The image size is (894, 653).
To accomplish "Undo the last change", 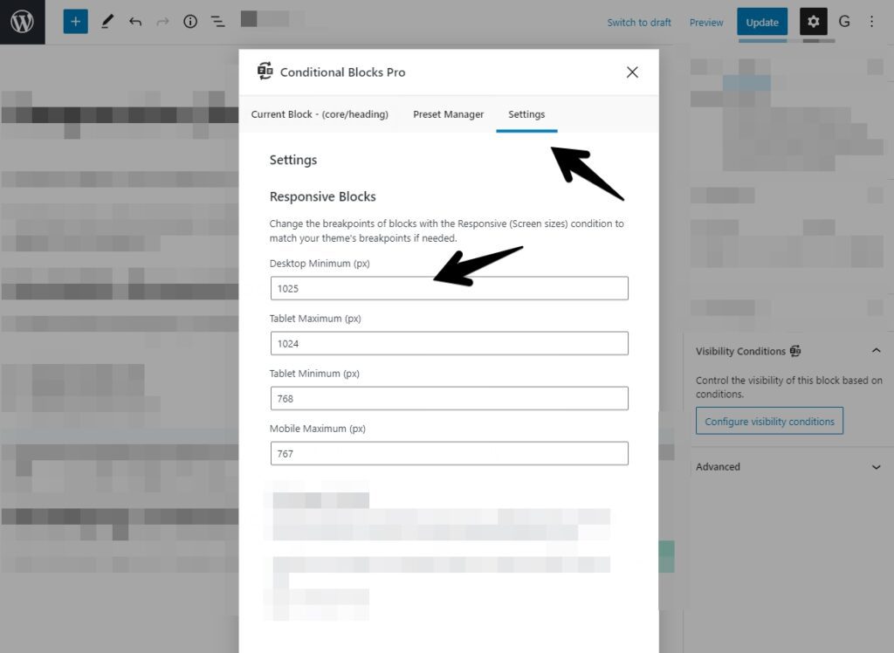I will point(135,22).
